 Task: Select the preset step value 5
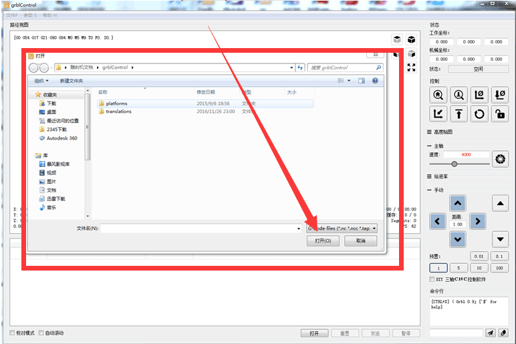458,268
